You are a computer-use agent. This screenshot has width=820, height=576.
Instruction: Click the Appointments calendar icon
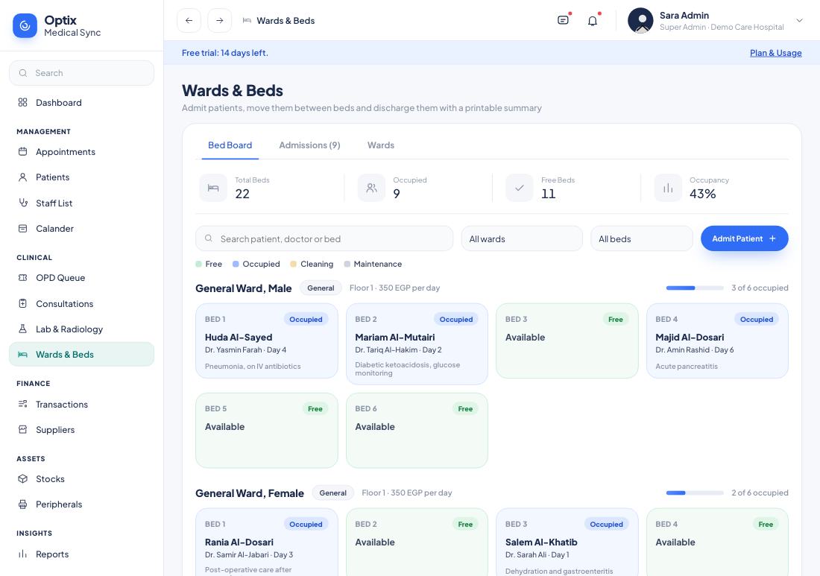coord(22,151)
